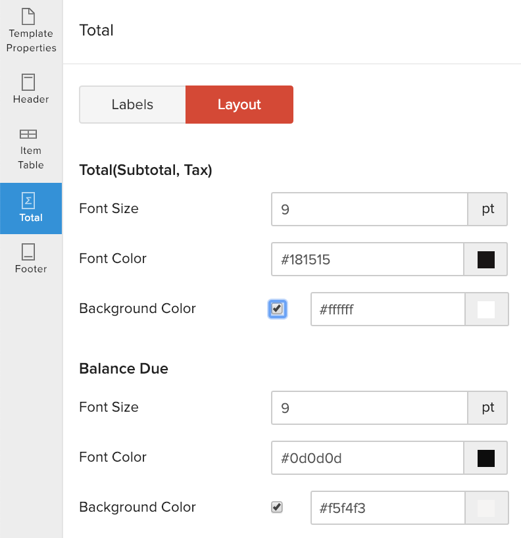Switch to the Labels tab
Viewport: 521px width, 538px height.
tap(132, 105)
